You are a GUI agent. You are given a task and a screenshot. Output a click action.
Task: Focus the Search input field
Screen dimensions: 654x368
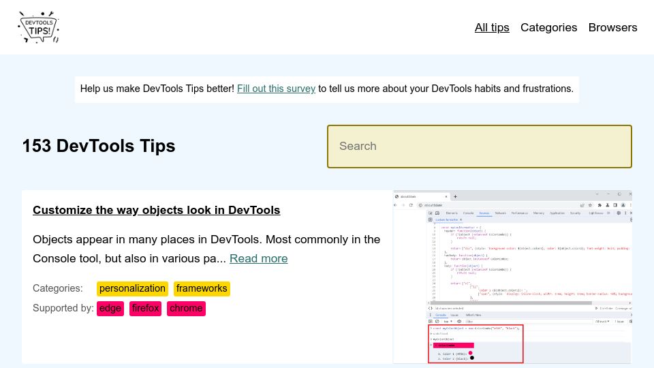click(479, 147)
